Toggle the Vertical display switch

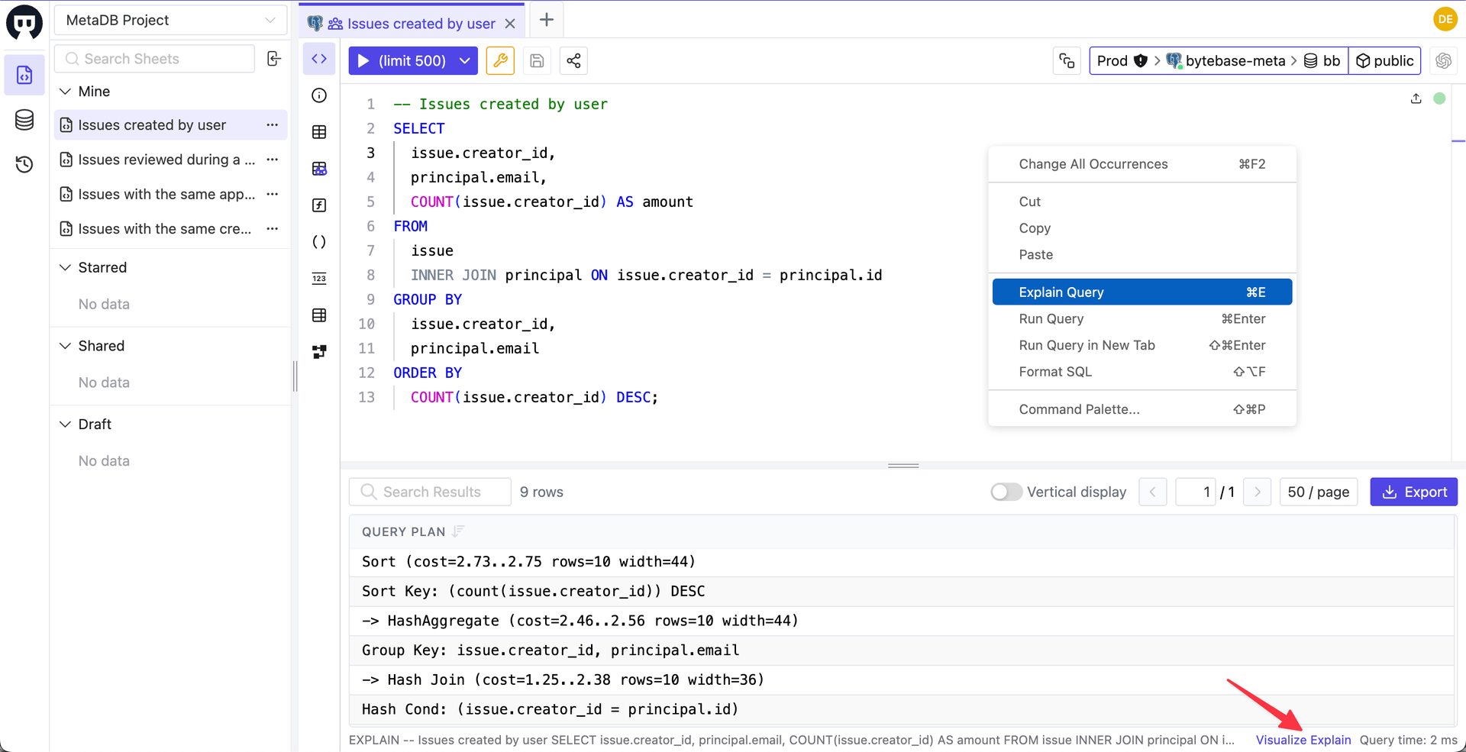(x=1006, y=492)
